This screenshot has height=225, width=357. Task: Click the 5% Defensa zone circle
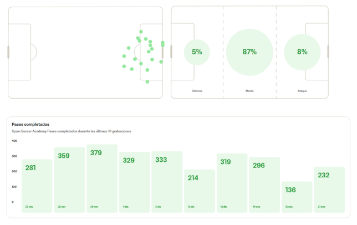pyautogui.click(x=197, y=52)
